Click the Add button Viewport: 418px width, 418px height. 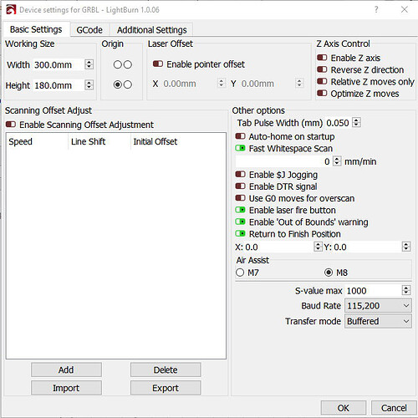[66, 370]
